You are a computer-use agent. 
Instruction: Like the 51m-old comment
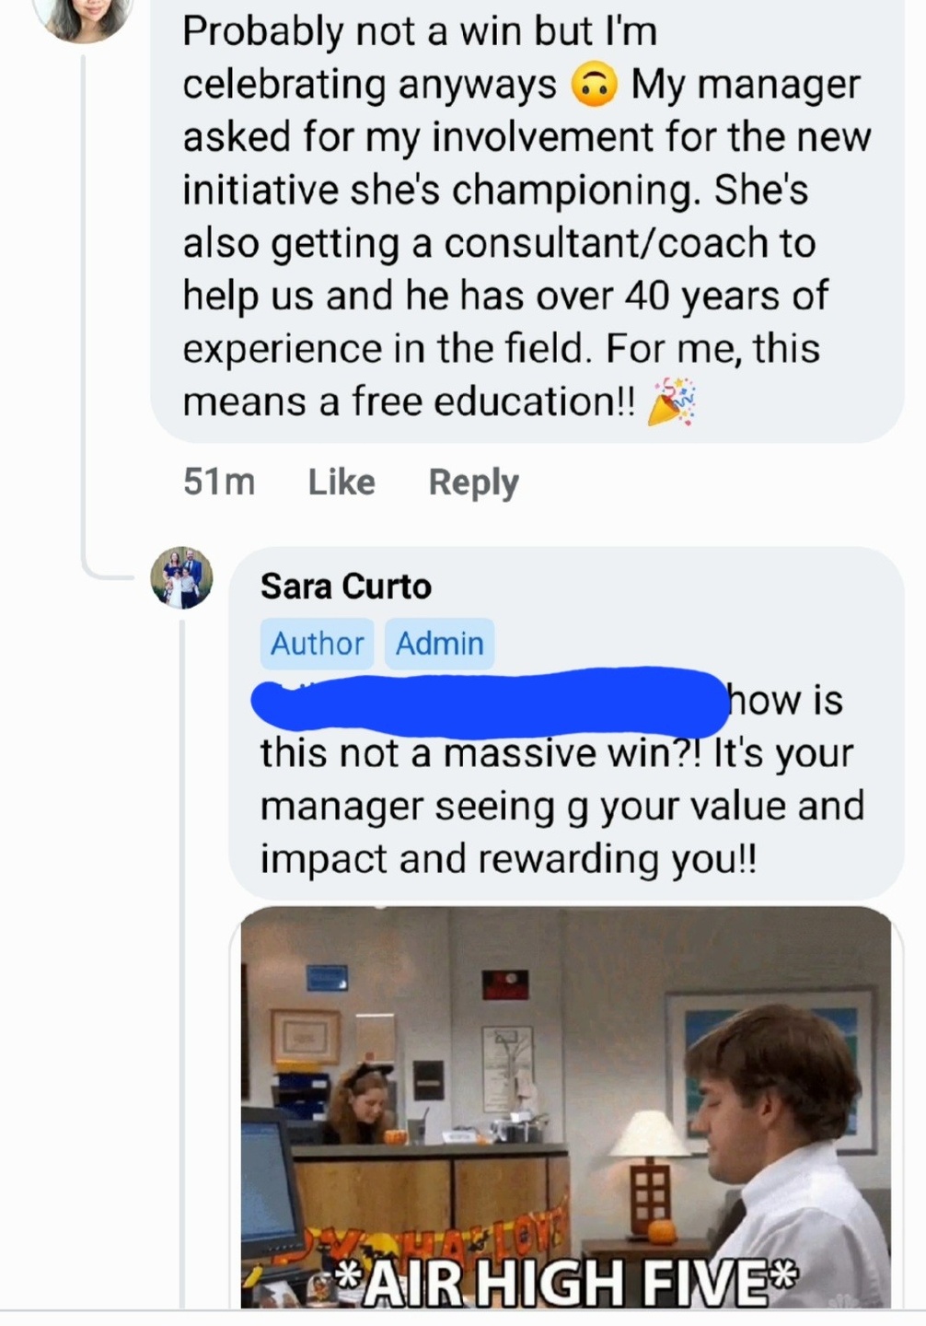click(341, 482)
